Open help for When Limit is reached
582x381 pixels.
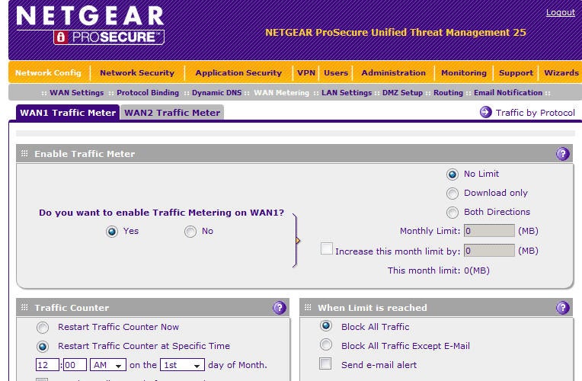(x=563, y=308)
